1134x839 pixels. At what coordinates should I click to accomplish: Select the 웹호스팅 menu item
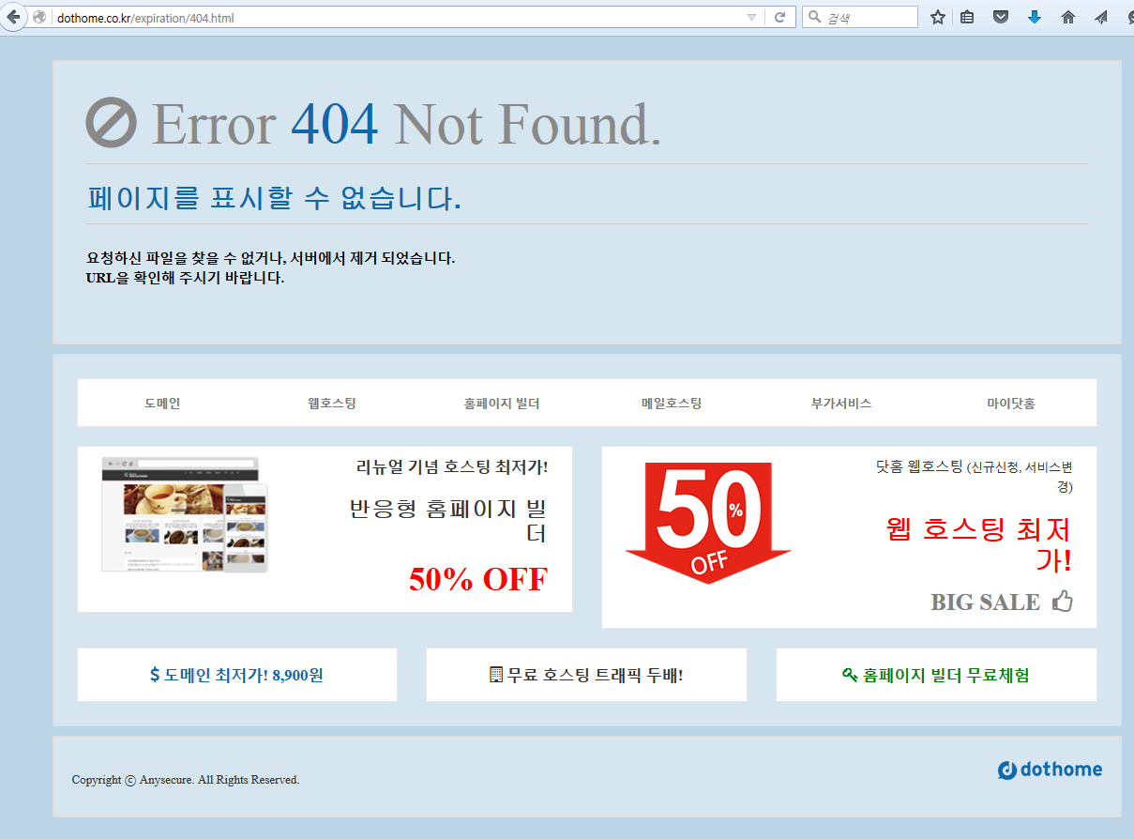332,404
